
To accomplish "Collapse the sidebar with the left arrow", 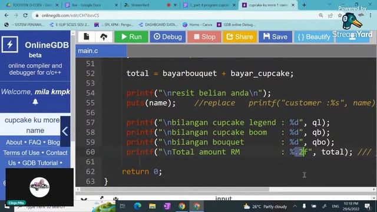I will coord(65,131).
